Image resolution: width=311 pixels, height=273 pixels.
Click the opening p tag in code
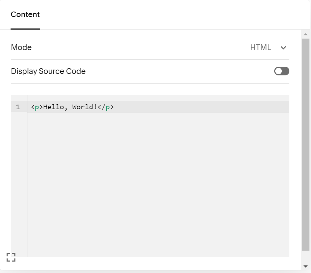coord(37,107)
